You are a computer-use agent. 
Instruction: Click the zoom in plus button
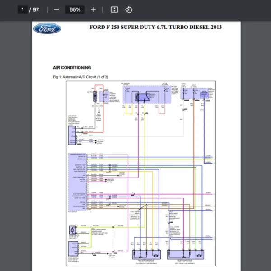[93, 9]
